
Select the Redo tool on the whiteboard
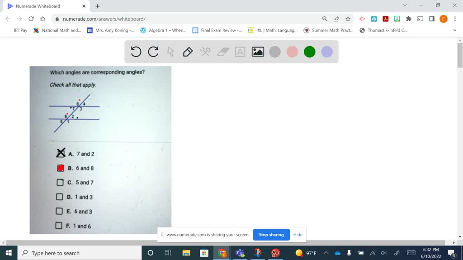(153, 51)
